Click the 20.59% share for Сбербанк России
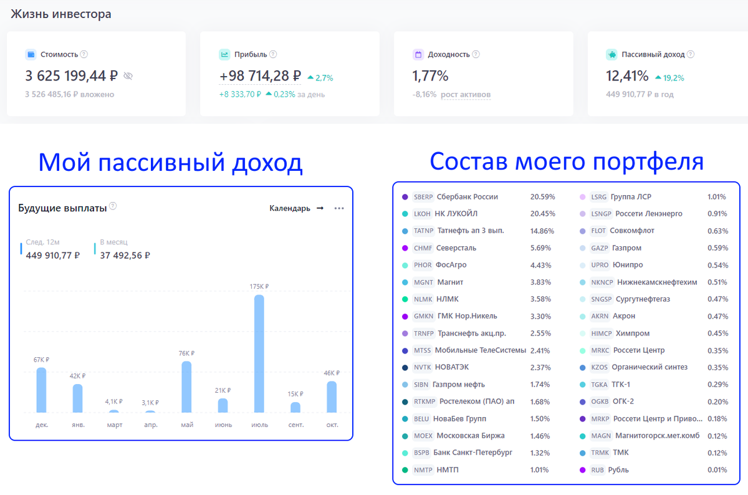The height and width of the screenshot is (495, 748). click(542, 196)
